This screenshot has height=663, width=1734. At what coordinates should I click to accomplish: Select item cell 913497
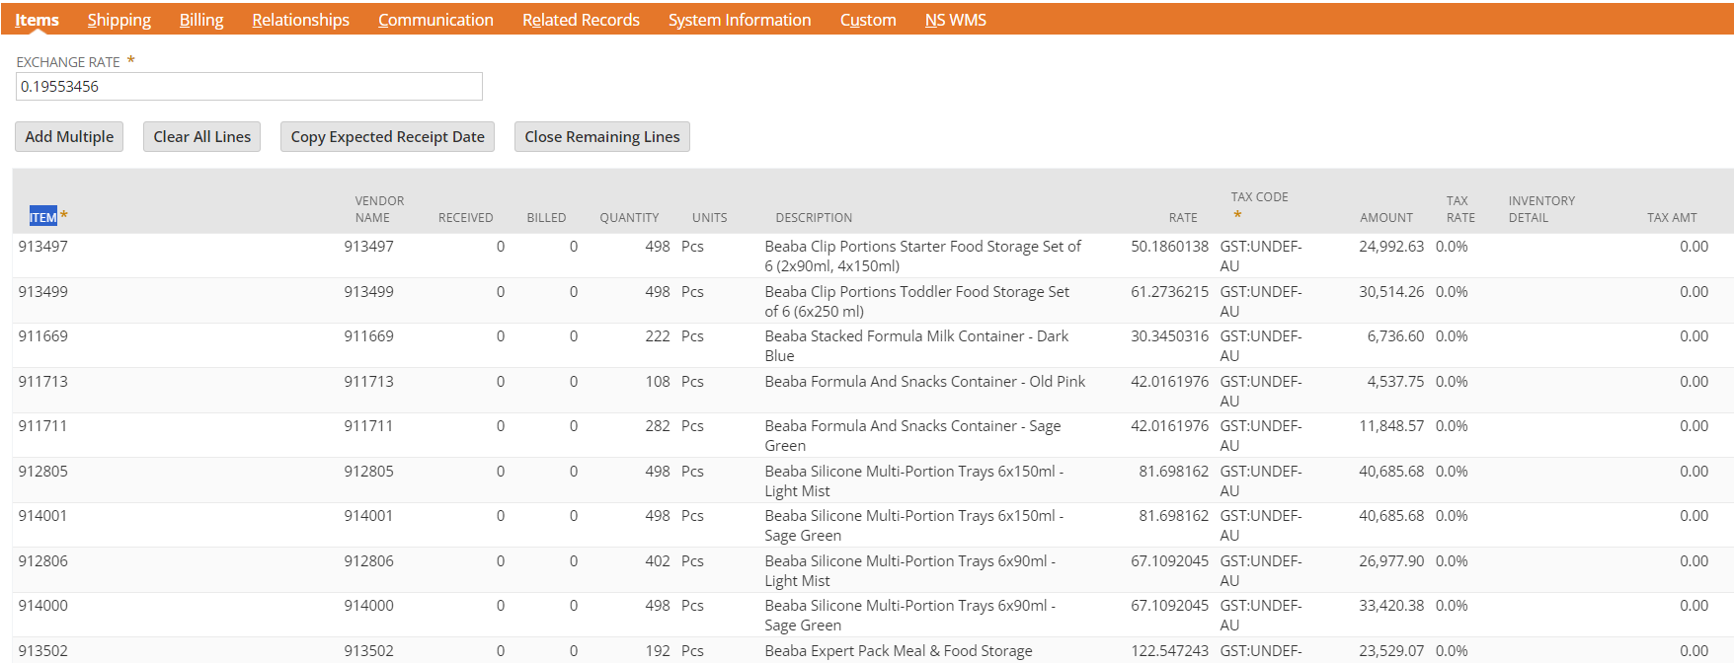43,247
